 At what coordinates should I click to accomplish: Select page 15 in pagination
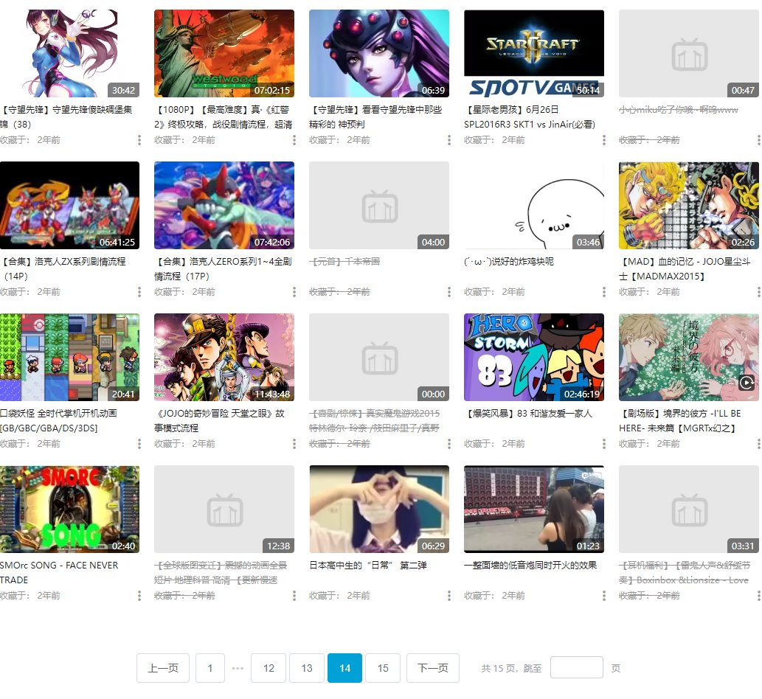click(383, 668)
